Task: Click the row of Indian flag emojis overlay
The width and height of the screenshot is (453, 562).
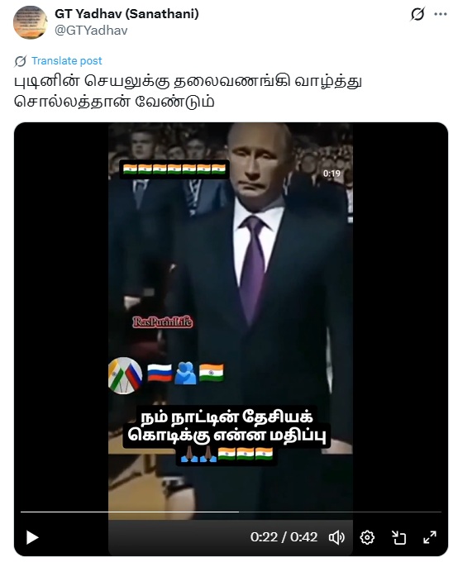Action: click(x=174, y=169)
